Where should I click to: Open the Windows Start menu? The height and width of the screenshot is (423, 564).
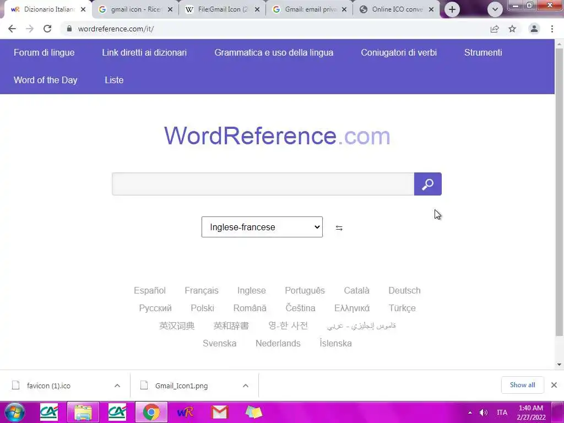point(15,412)
